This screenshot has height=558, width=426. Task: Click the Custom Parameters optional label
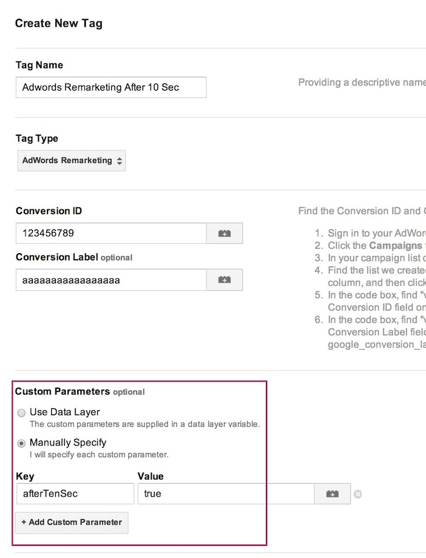pyautogui.click(x=80, y=391)
